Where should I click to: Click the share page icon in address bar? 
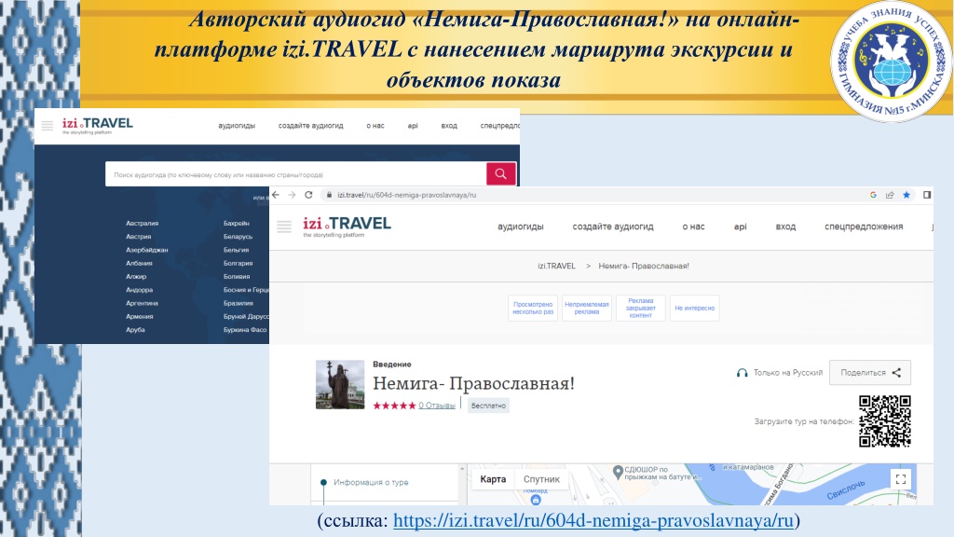coord(890,195)
